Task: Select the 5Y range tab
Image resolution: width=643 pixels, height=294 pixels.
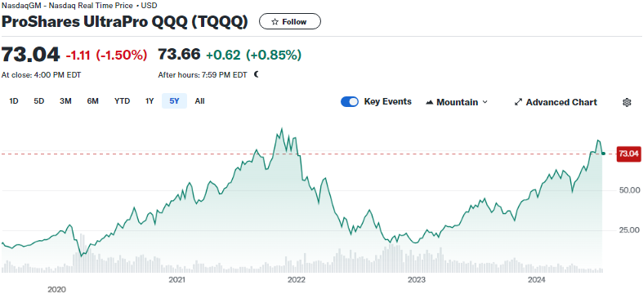Action: tap(174, 101)
